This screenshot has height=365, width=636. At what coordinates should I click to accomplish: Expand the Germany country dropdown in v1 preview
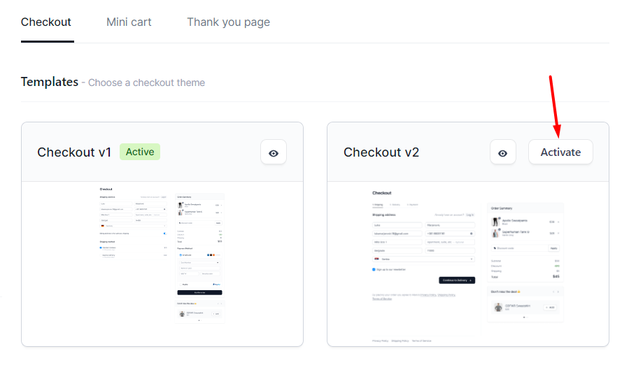click(x=133, y=225)
